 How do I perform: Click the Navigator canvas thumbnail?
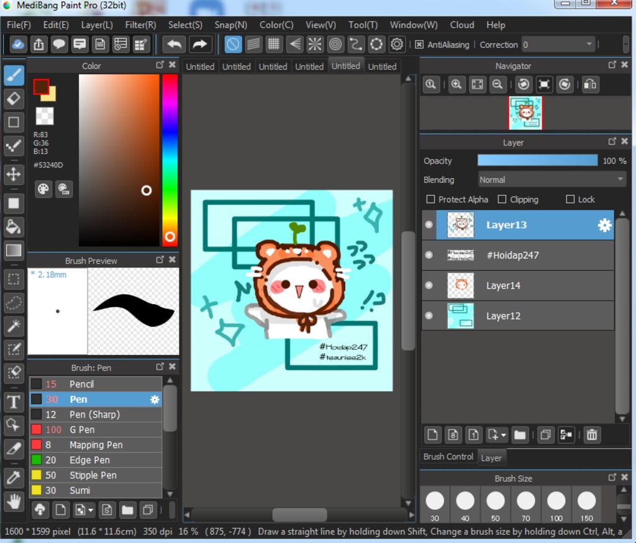525,113
